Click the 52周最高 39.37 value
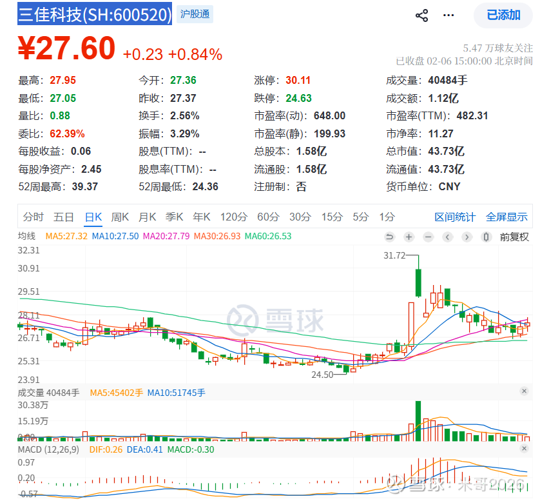 (x=84, y=187)
